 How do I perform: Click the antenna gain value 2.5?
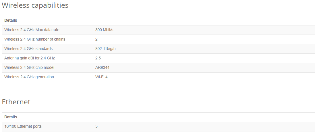click(x=98, y=58)
